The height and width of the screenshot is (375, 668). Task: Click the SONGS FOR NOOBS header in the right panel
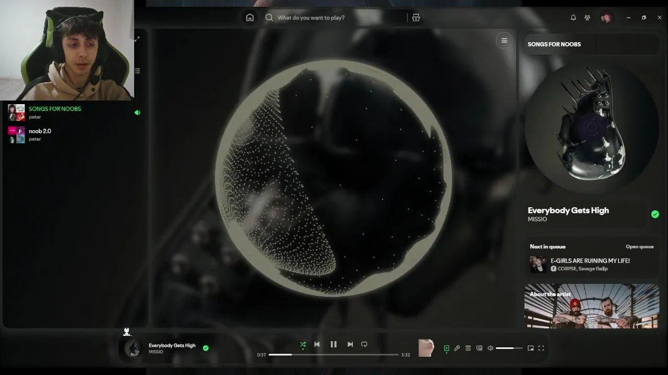(554, 44)
